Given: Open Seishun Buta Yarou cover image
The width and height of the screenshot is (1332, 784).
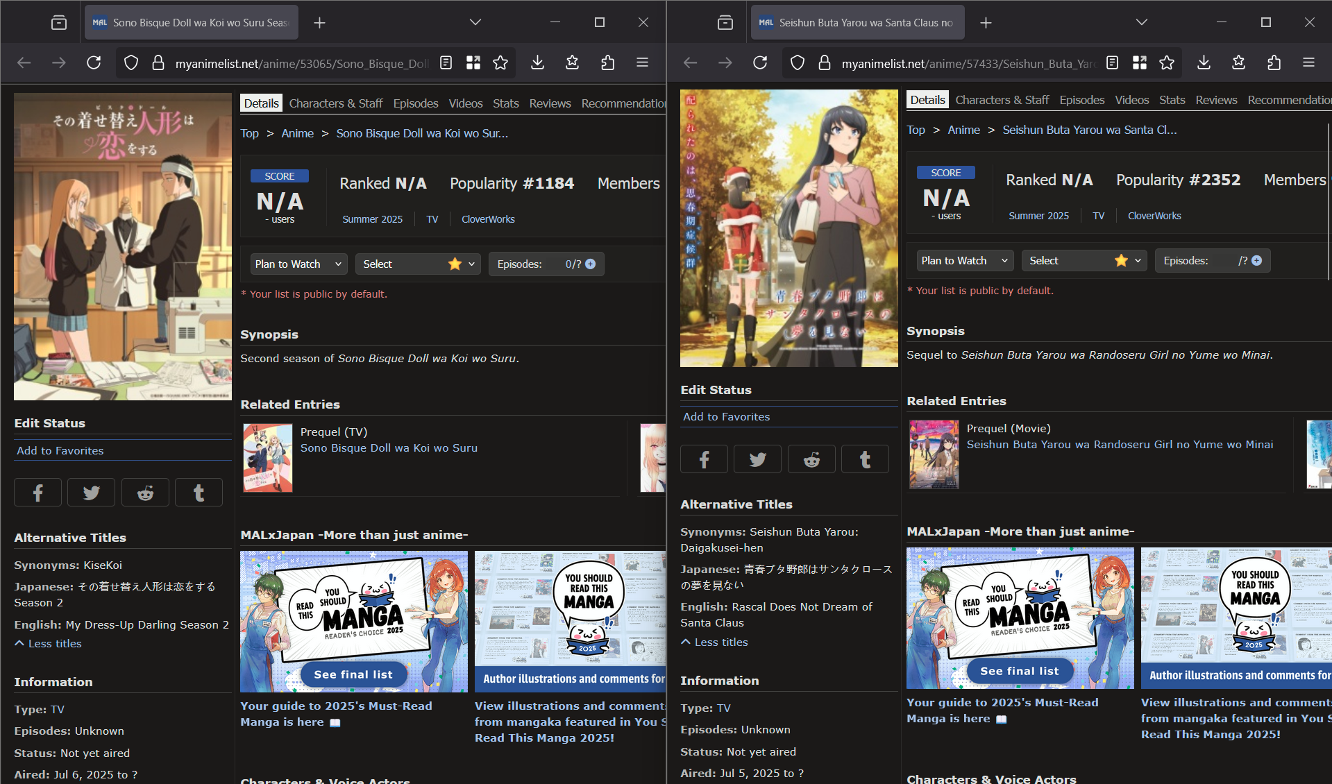Looking at the screenshot, I should point(789,228).
